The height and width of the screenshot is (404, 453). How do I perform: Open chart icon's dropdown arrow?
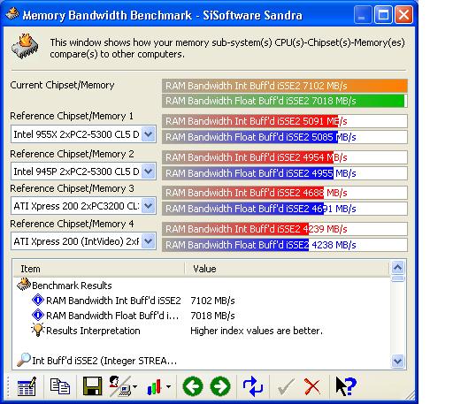[x=168, y=386]
